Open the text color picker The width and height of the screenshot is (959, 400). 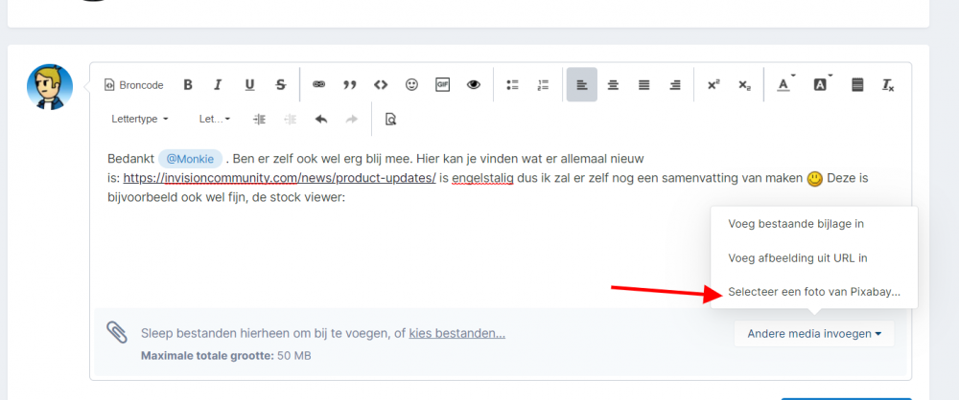point(785,85)
